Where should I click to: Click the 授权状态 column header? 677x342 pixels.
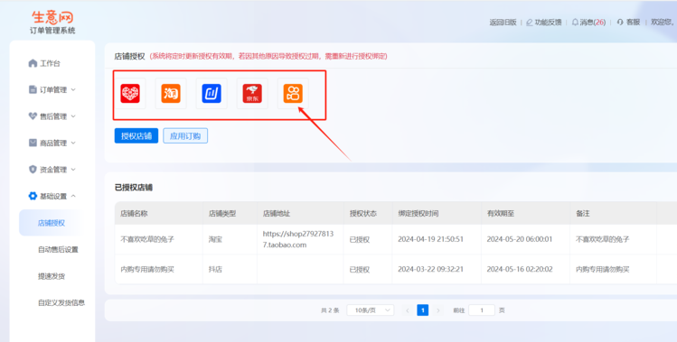tap(362, 214)
